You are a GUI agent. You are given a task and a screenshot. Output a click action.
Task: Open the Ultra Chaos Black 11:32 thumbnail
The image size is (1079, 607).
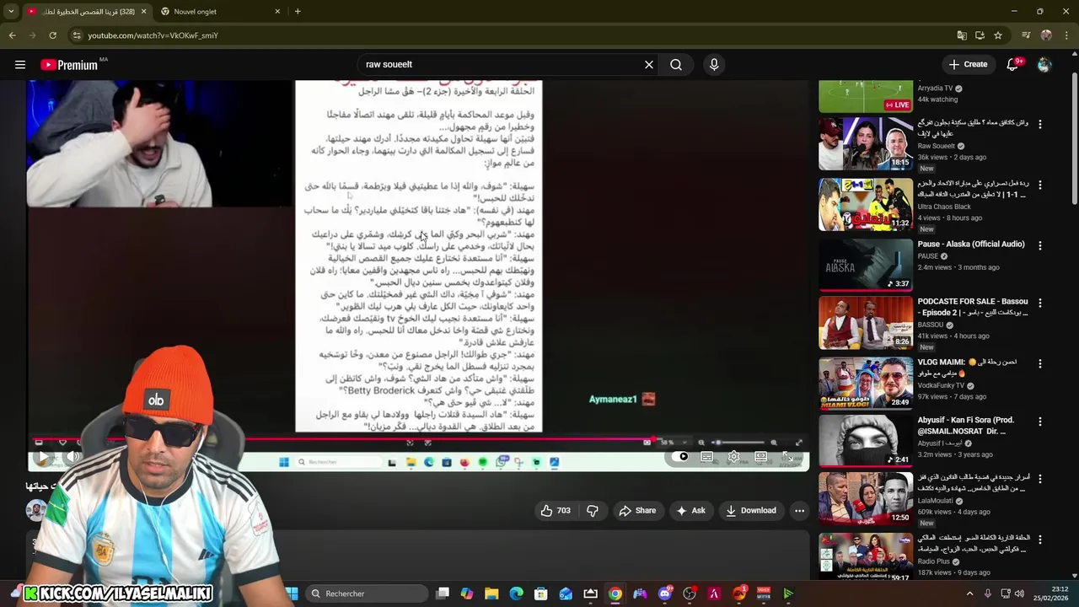pos(866,204)
